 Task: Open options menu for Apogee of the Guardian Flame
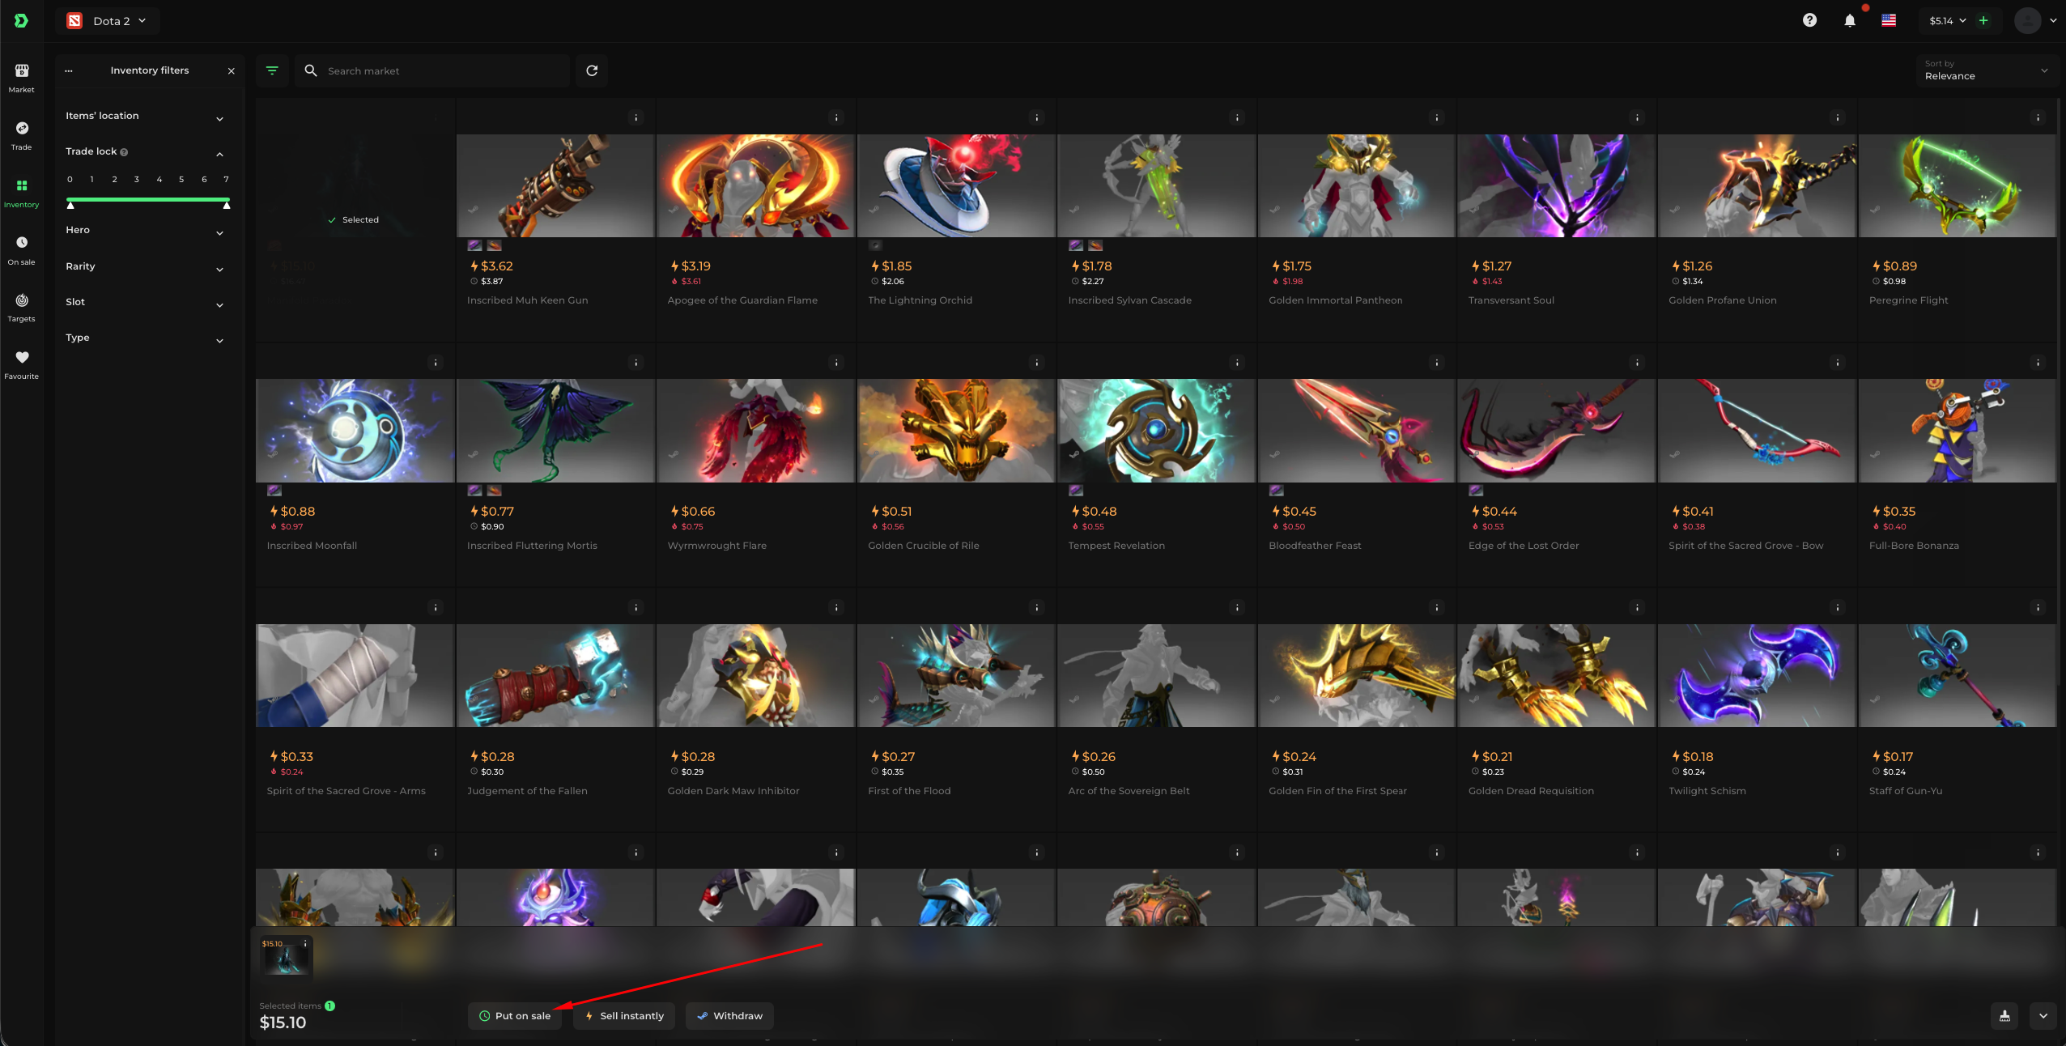836,117
